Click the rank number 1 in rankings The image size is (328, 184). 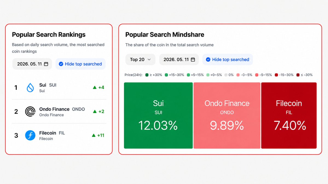[x=16, y=88]
